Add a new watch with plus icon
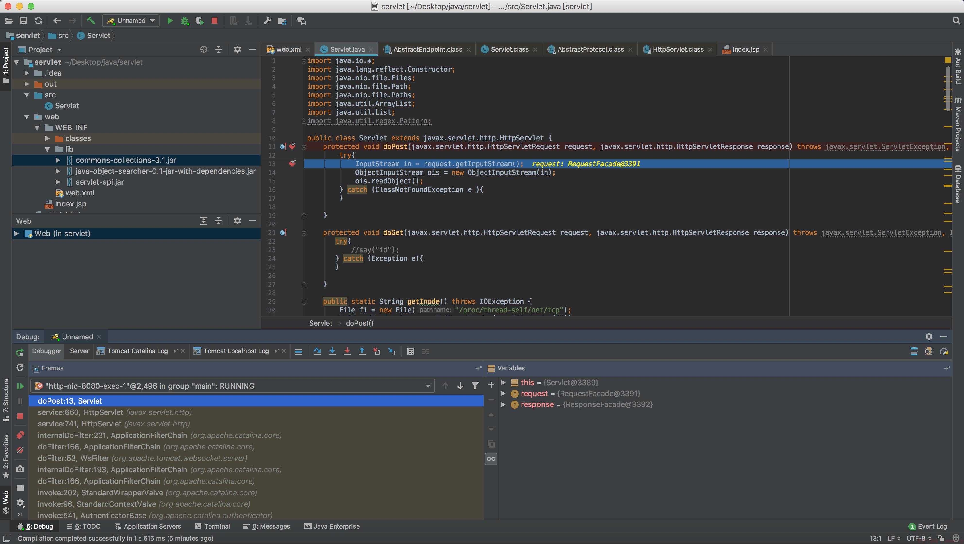The height and width of the screenshot is (544, 964). (x=491, y=385)
